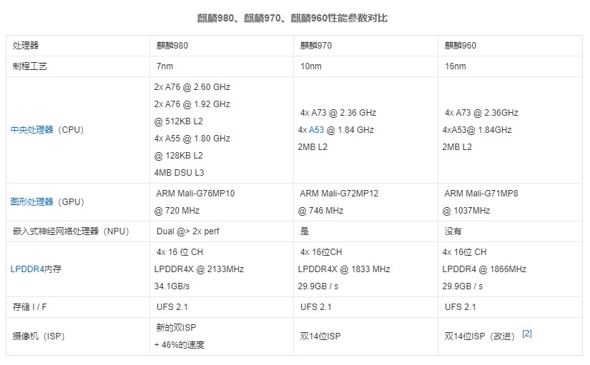Click the LPDDR4 link
590x365 pixels.
coord(29,269)
